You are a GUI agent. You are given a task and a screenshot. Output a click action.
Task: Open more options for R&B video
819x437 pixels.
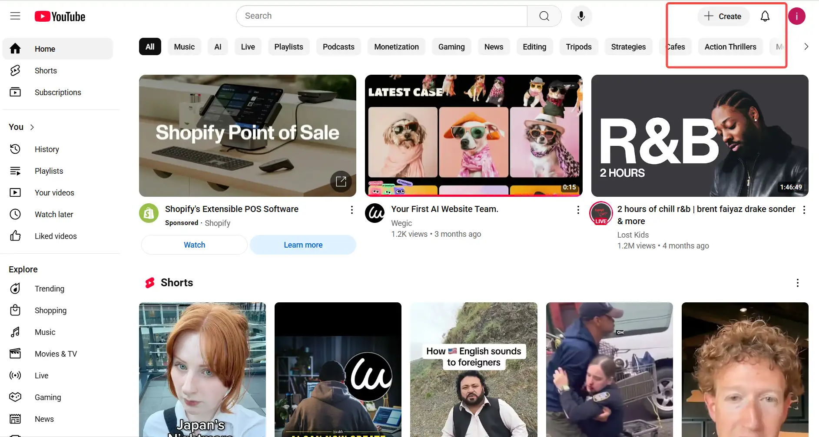point(804,210)
